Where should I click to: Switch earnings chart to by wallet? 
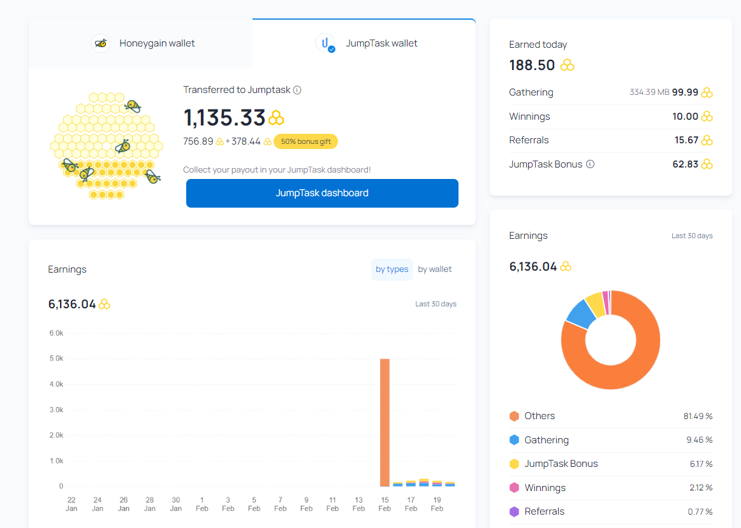[435, 269]
